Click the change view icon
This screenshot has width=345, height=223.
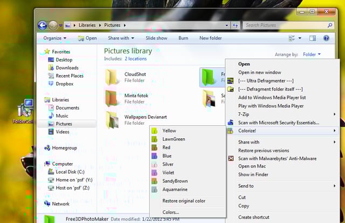click(292, 38)
